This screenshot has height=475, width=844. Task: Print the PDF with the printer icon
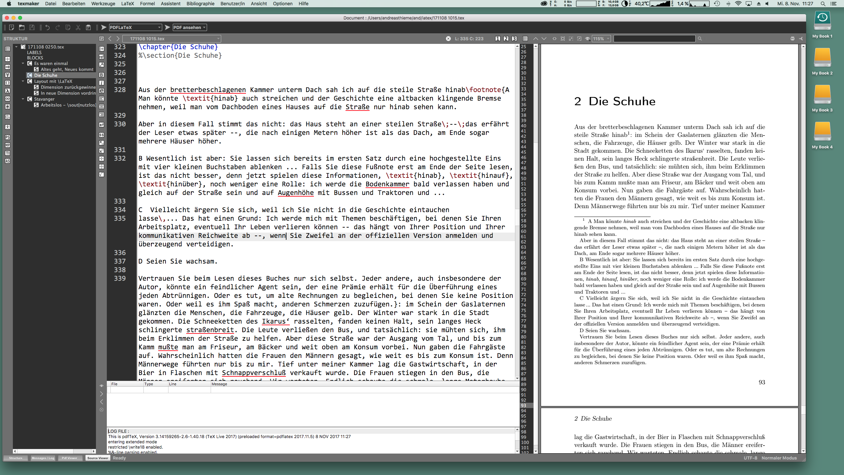tap(793, 39)
